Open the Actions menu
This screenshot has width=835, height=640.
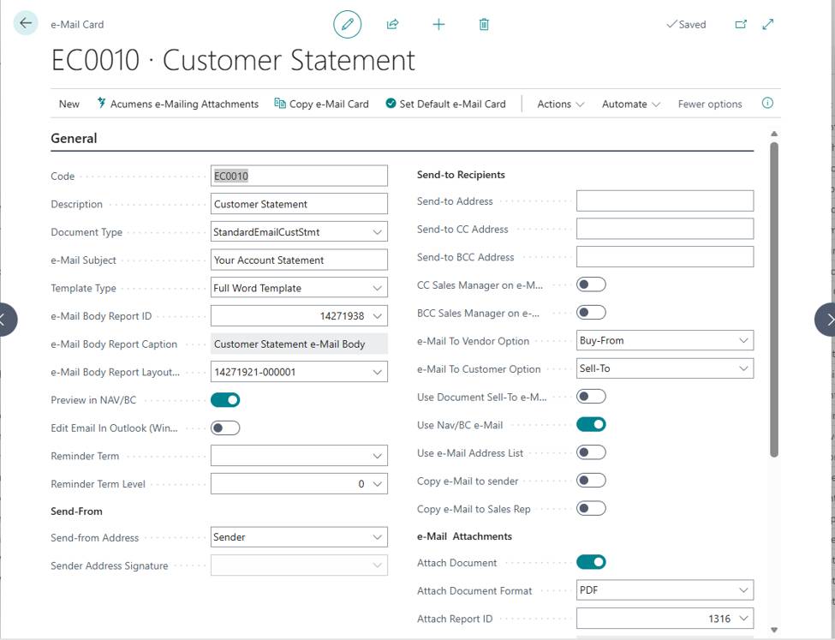(x=560, y=104)
